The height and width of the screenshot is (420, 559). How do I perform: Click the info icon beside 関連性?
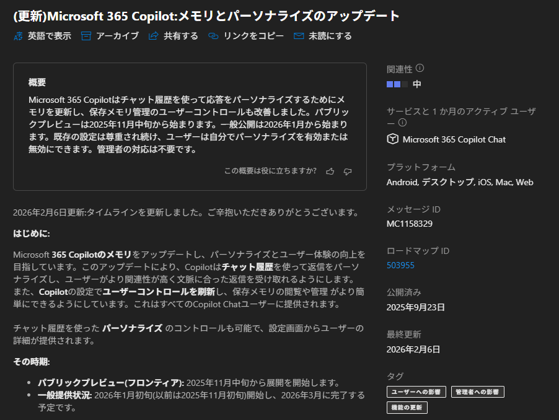click(x=420, y=68)
